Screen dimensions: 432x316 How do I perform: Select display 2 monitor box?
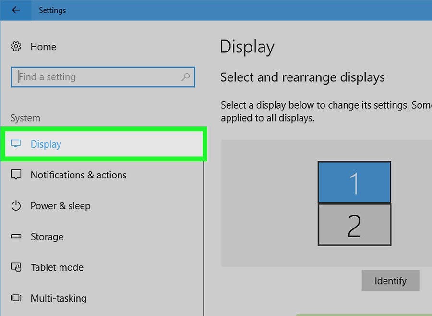(354, 225)
